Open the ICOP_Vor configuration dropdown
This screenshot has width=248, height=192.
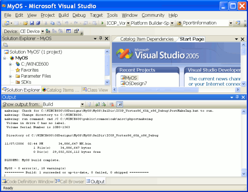pyautogui.click(x=128, y=23)
